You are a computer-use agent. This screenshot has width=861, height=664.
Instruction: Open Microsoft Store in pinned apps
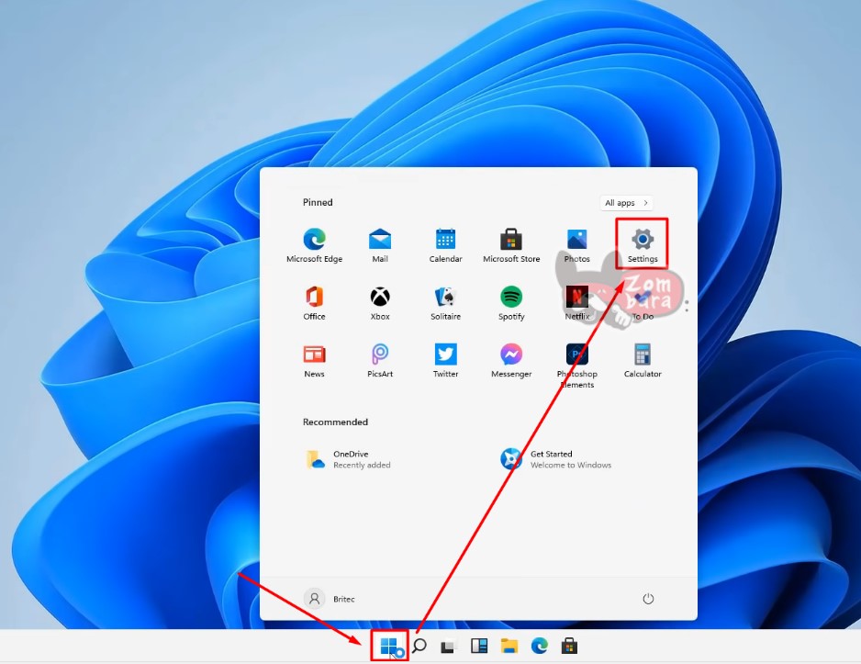pos(511,245)
